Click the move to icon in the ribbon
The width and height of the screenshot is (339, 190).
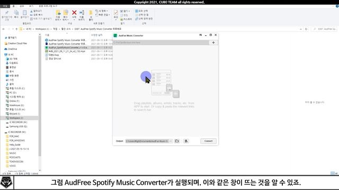point(58,13)
